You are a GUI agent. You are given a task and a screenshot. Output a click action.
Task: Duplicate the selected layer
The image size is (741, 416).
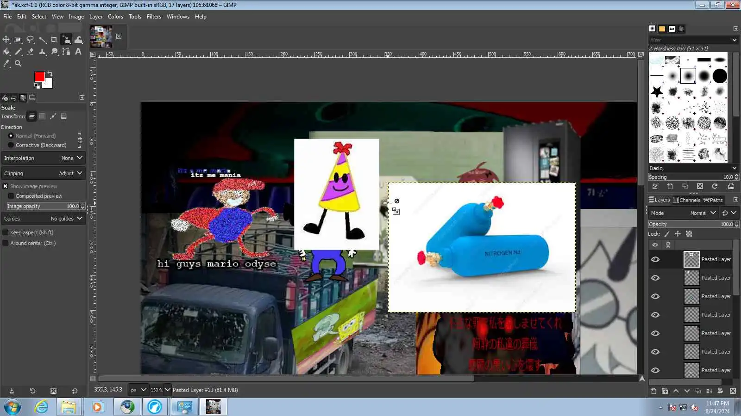698,391
